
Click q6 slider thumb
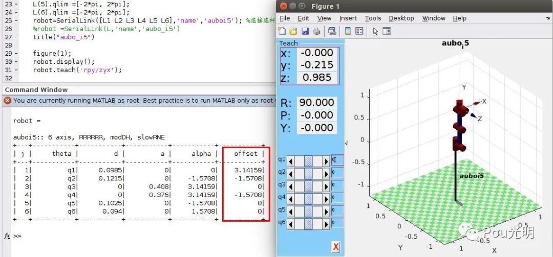[x=309, y=224]
